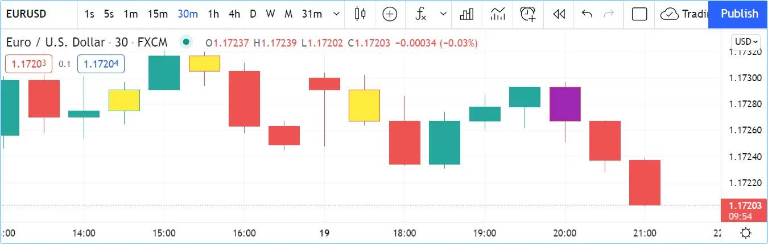The image size is (768, 244).
Task: Expand the dropdown arrow beside the fx indicators
Action: point(443,14)
